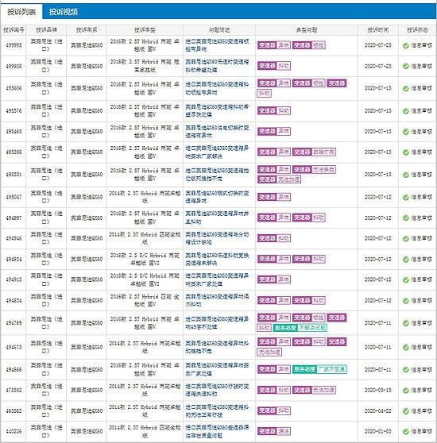Viewport: 437px width, 443px height.
Task: Click 变速器 顿挫 tag in row 499995
Action: [308, 45]
